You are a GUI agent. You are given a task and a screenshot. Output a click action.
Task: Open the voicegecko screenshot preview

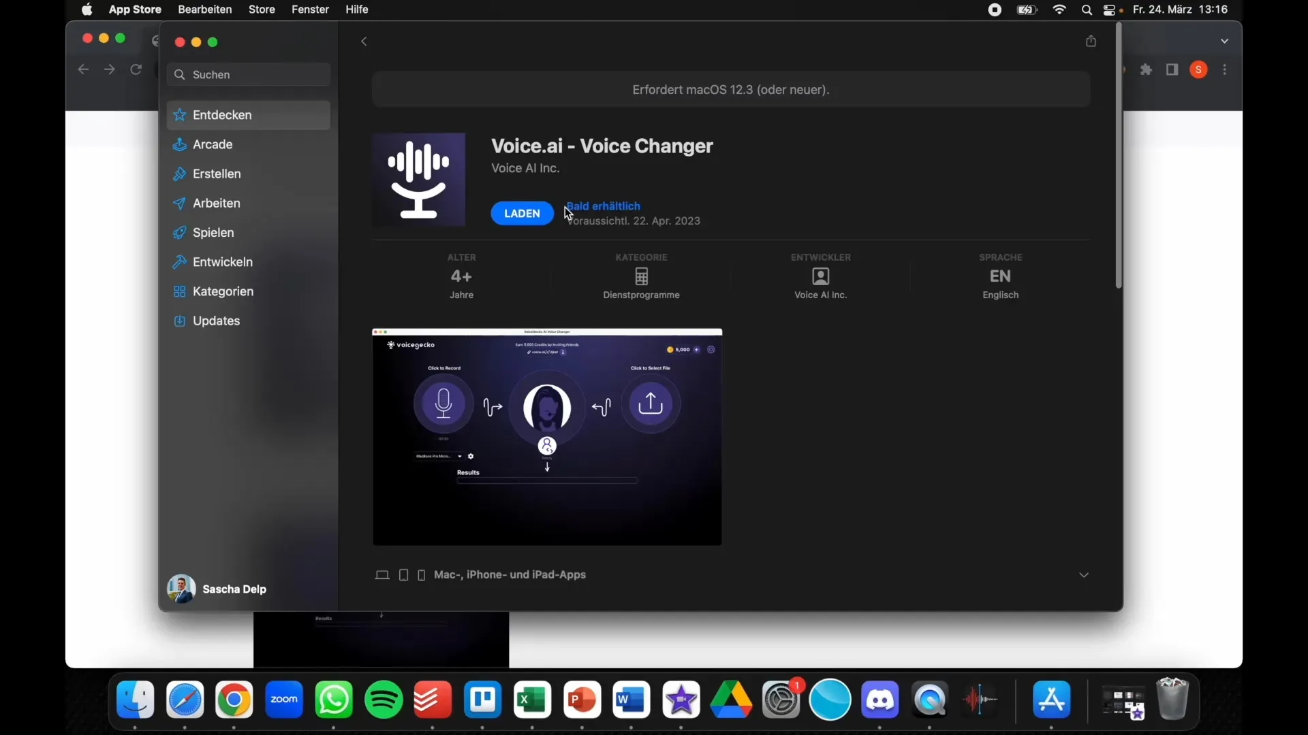(548, 437)
